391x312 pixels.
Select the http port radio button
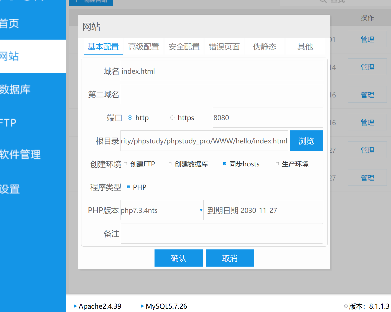point(130,118)
